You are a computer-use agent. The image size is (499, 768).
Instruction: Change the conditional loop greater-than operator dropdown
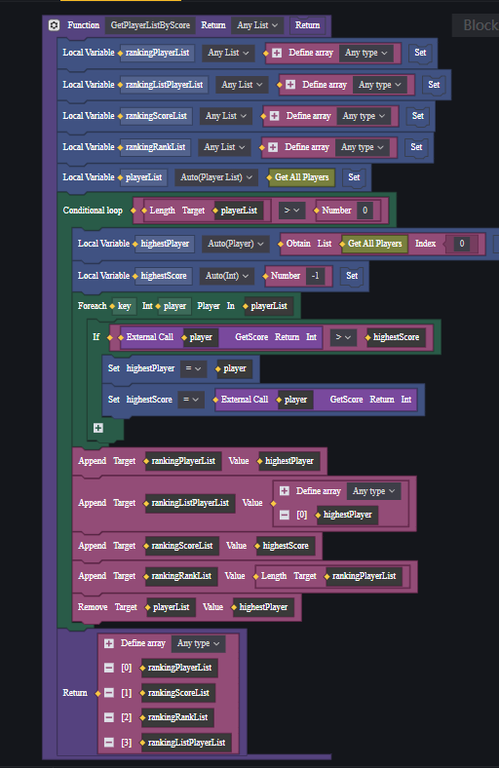292,211
